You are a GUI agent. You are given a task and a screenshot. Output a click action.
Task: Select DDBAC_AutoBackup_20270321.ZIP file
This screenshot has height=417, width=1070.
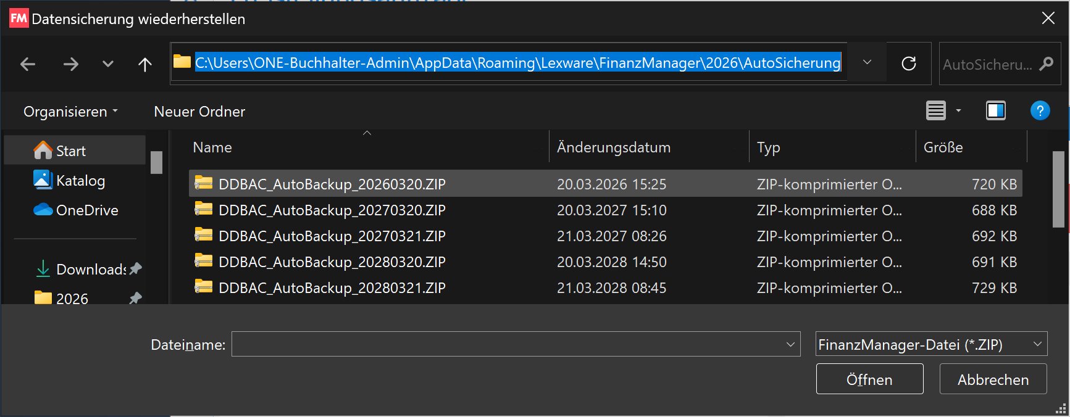[x=332, y=236]
